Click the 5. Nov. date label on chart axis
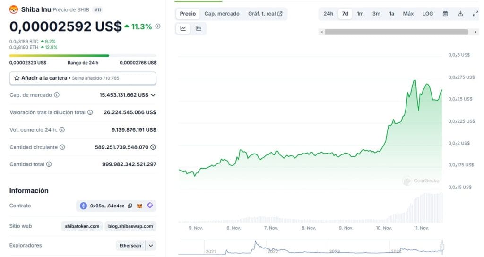Viewport: 484px width, 257px height. 196,228
